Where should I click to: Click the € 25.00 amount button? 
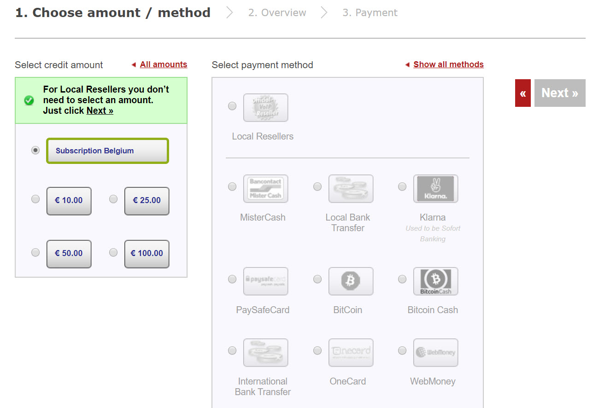tap(147, 201)
